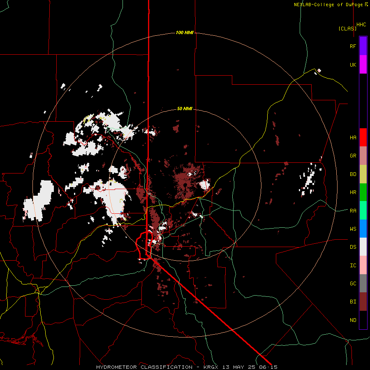Click the GC gray legend swatch
The image size is (370, 370).
click(x=363, y=283)
